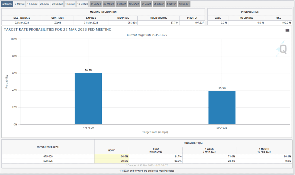295x175 pixels.
Task: Open the 14 Jun23 meeting tab
Action: click(32, 4)
